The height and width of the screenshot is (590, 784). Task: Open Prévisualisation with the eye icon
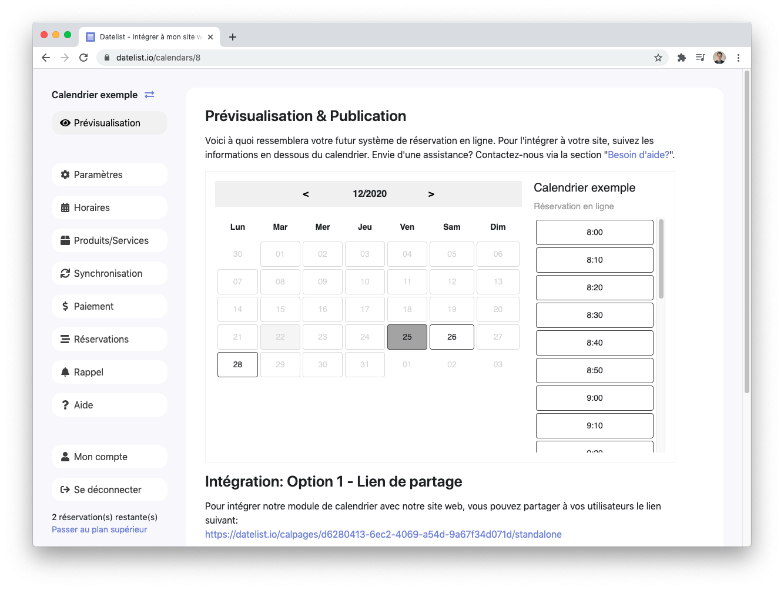pyautogui.click(x=109, y=123)
